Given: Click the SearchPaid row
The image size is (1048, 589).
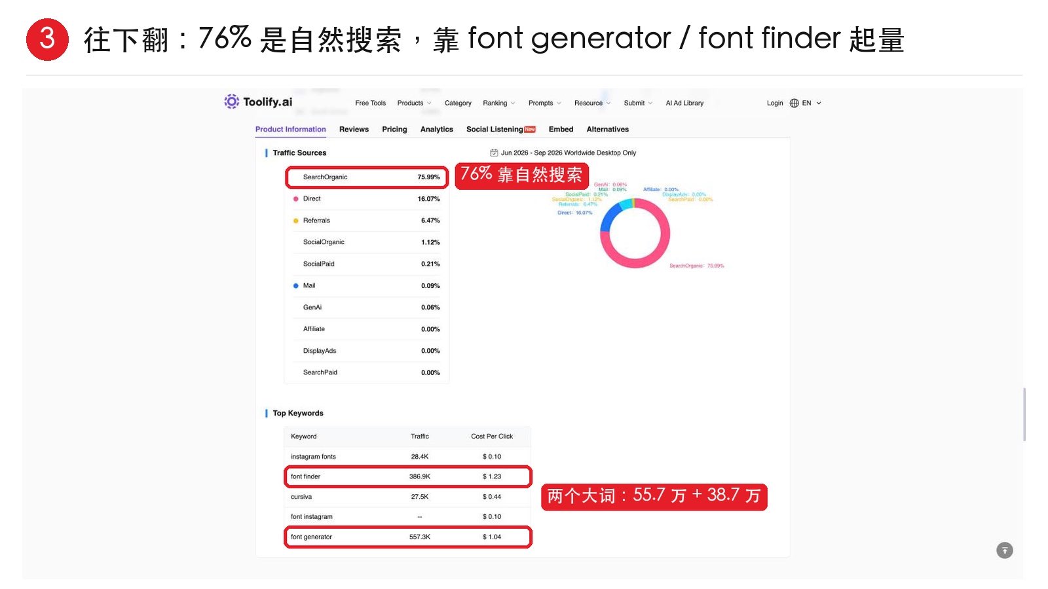Looking at the screenshot, I should coord(367,372).
